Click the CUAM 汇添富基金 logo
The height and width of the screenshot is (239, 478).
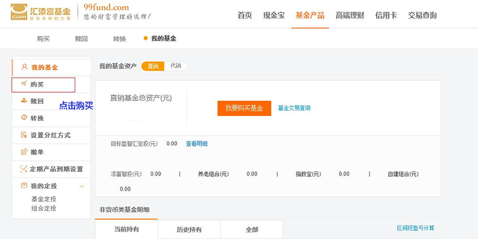point(40,12)
